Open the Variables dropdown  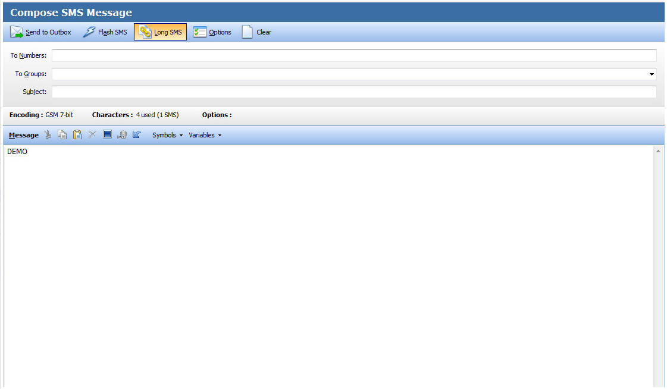(x=204, y=135)
